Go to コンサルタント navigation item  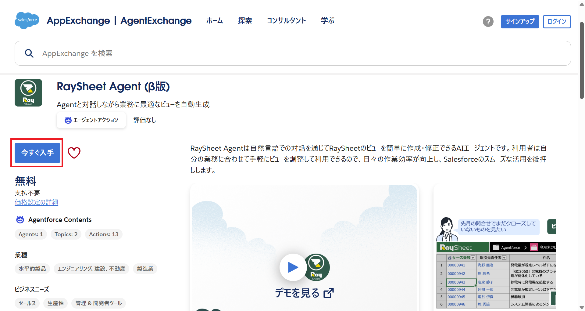pos(286,21)
